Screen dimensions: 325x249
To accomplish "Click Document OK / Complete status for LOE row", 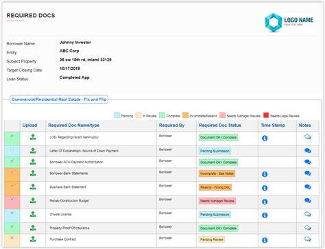I will coord(218,137).
